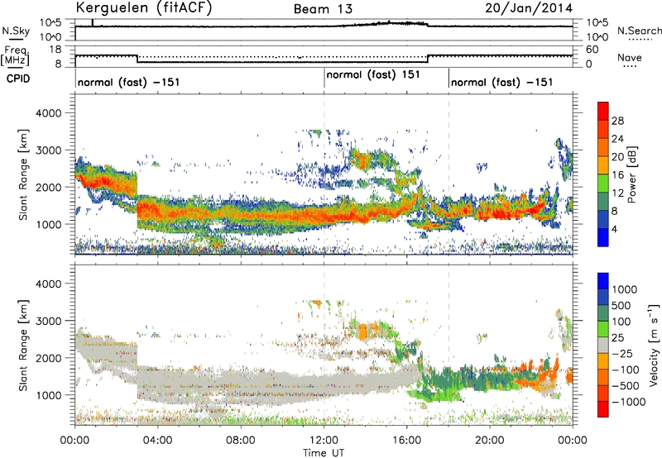Click the "-25" tick on Velocity color bar
The width and height of the screenshot is (662, 458).
[x=622, y=353]
